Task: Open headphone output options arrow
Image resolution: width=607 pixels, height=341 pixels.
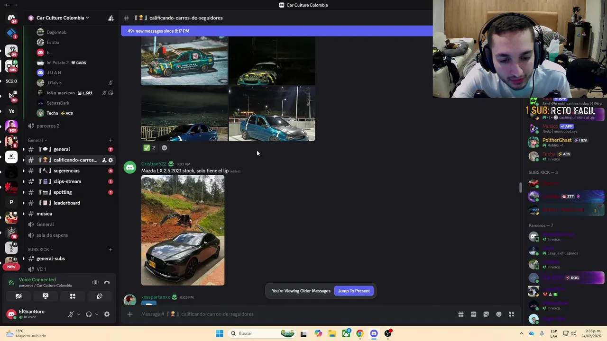Action: coord(97,314)
